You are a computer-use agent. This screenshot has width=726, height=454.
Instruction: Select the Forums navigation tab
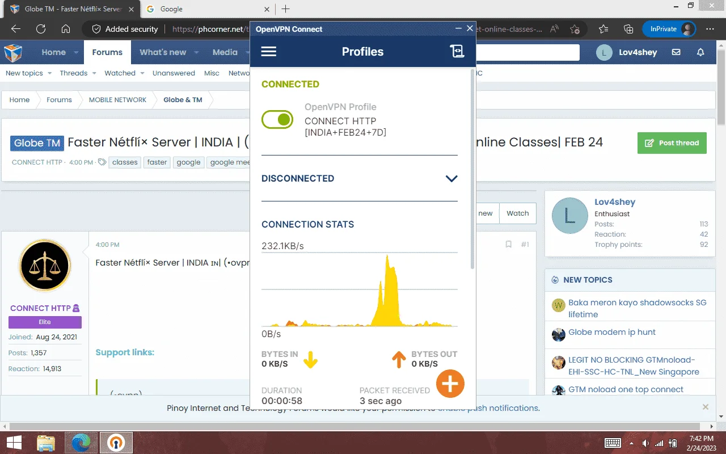coord(107,52)
